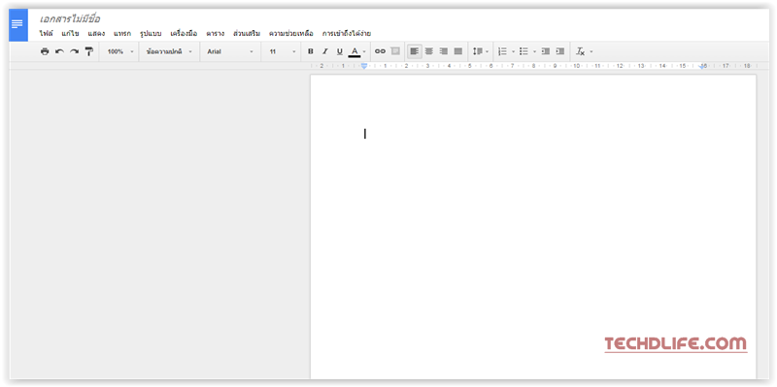The width and height of the screenshot is (777, 387).
Task: Align text left
Action: 415,51
